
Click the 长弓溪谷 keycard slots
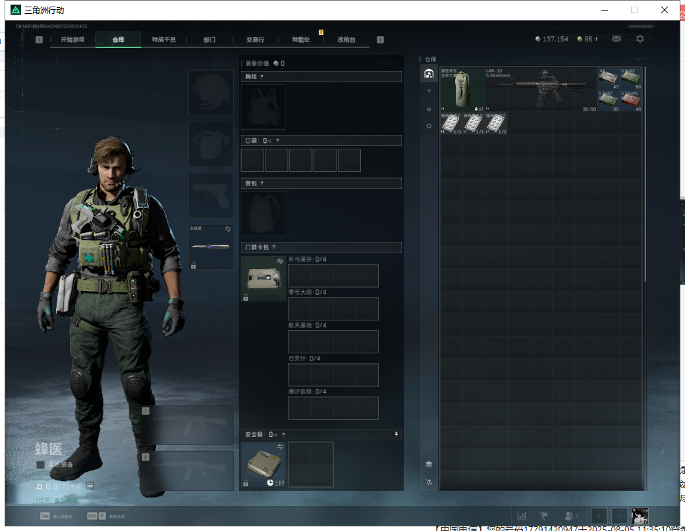(333, 276)
